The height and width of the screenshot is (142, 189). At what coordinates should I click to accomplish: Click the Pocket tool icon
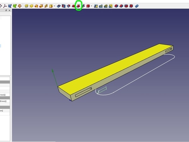pyautogui.click(x=59, y=6)
